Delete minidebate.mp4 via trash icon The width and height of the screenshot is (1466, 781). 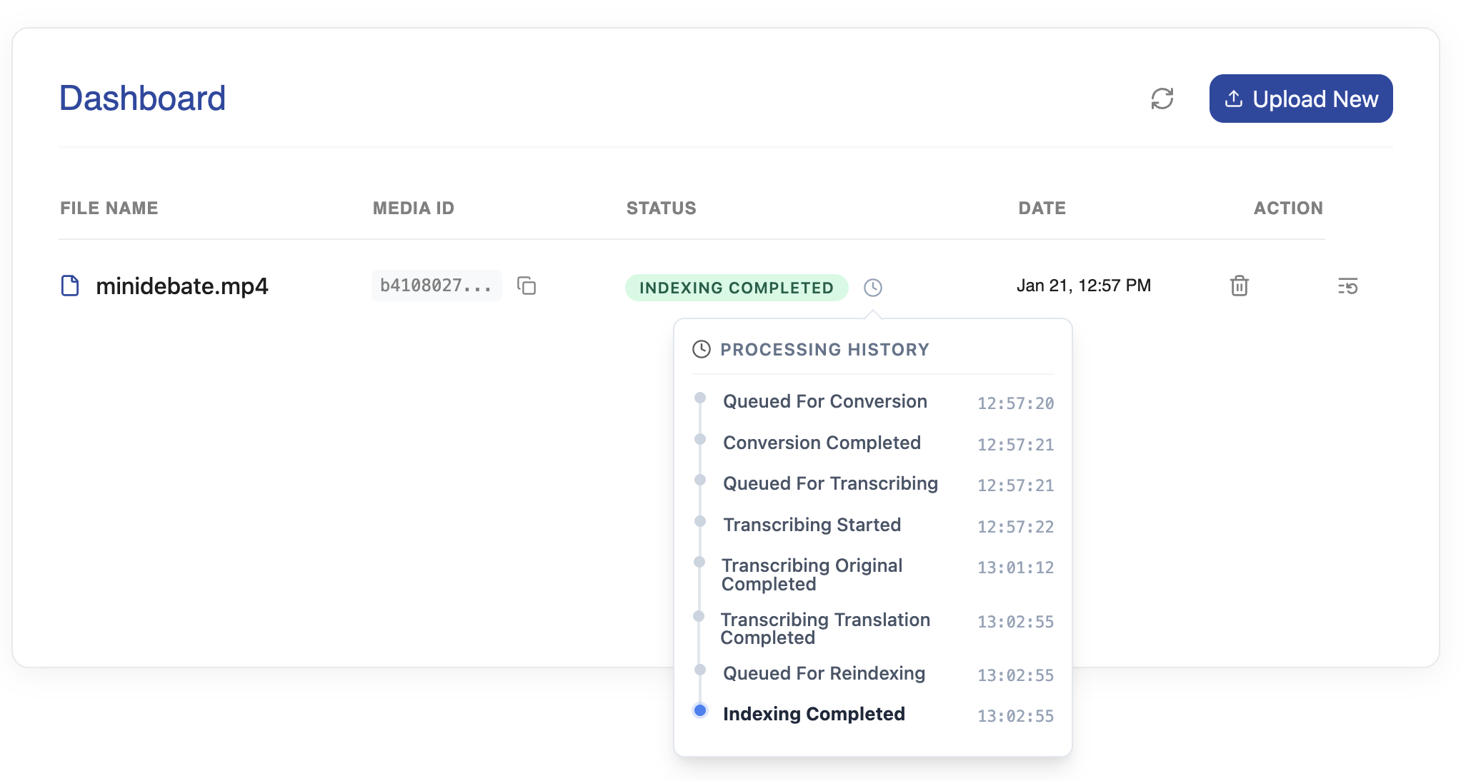pos(1239,286)
